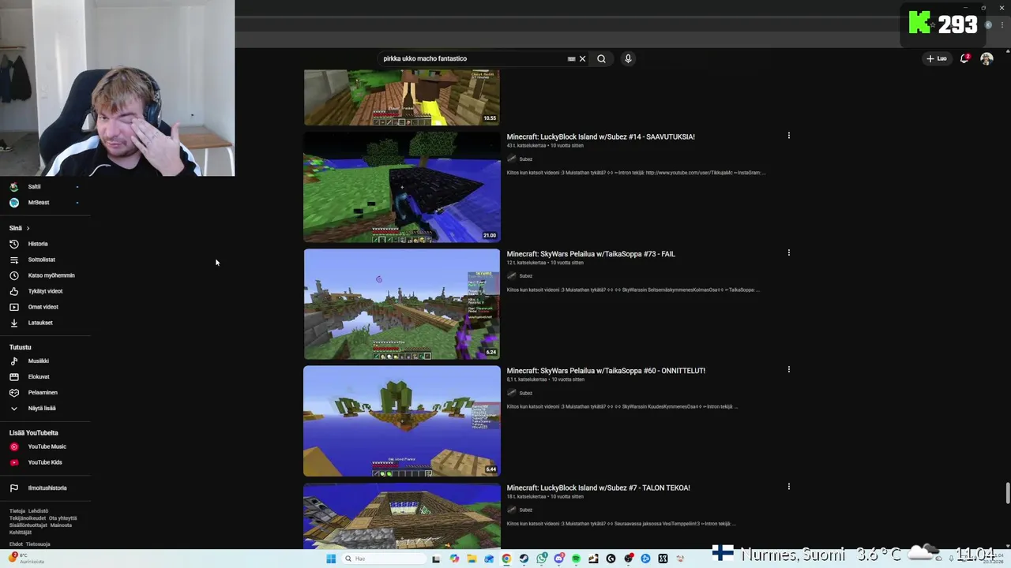Open video LuckyBlock Island #7 - TALON TEKOA!
Screen dimensions: 1011x568
pos(598,488)
